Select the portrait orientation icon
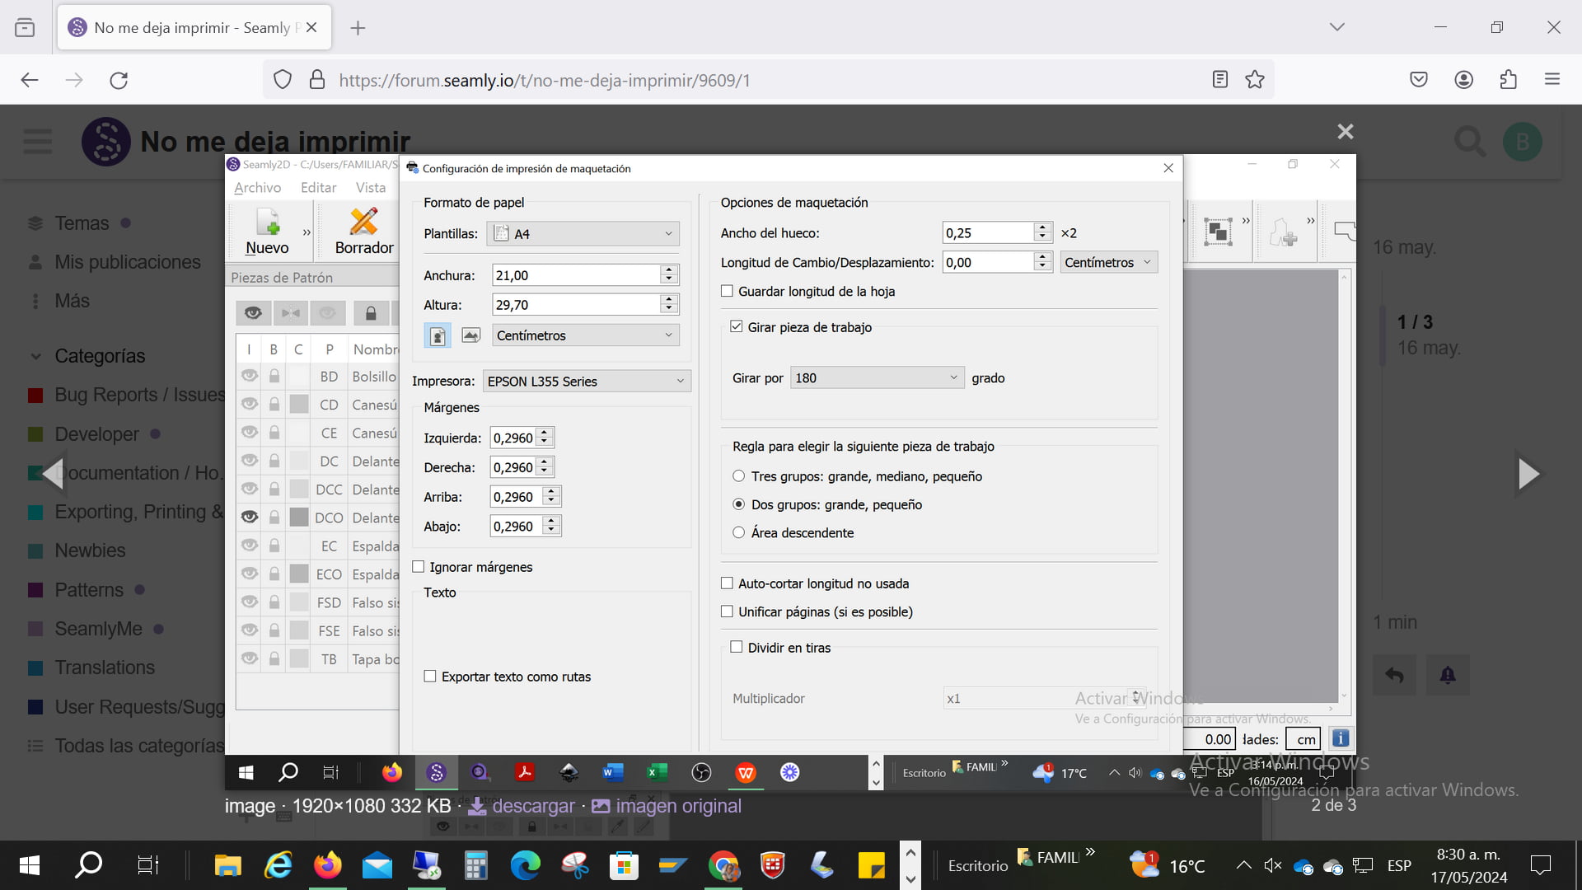The image size is (1582, 890). tap(438, 335)
